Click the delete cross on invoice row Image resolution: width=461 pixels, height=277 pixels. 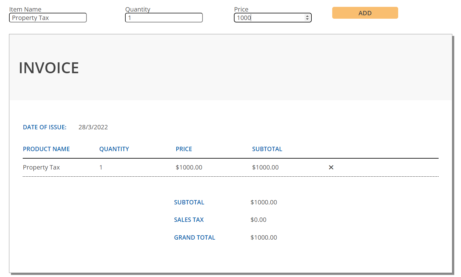click(331, 167)
